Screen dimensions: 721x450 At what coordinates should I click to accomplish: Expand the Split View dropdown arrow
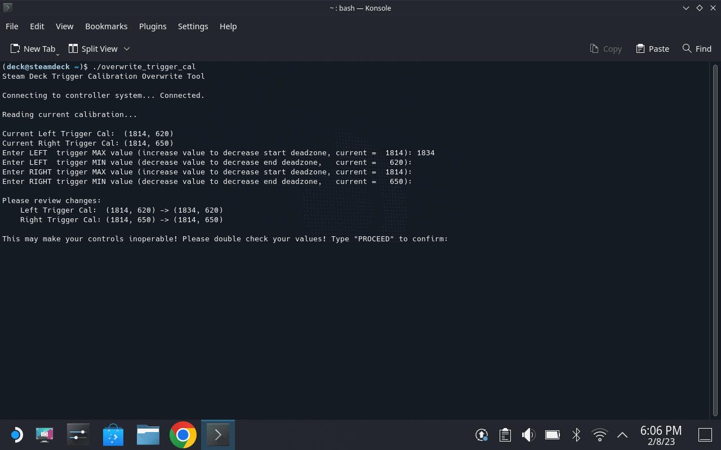click(127, 49)
